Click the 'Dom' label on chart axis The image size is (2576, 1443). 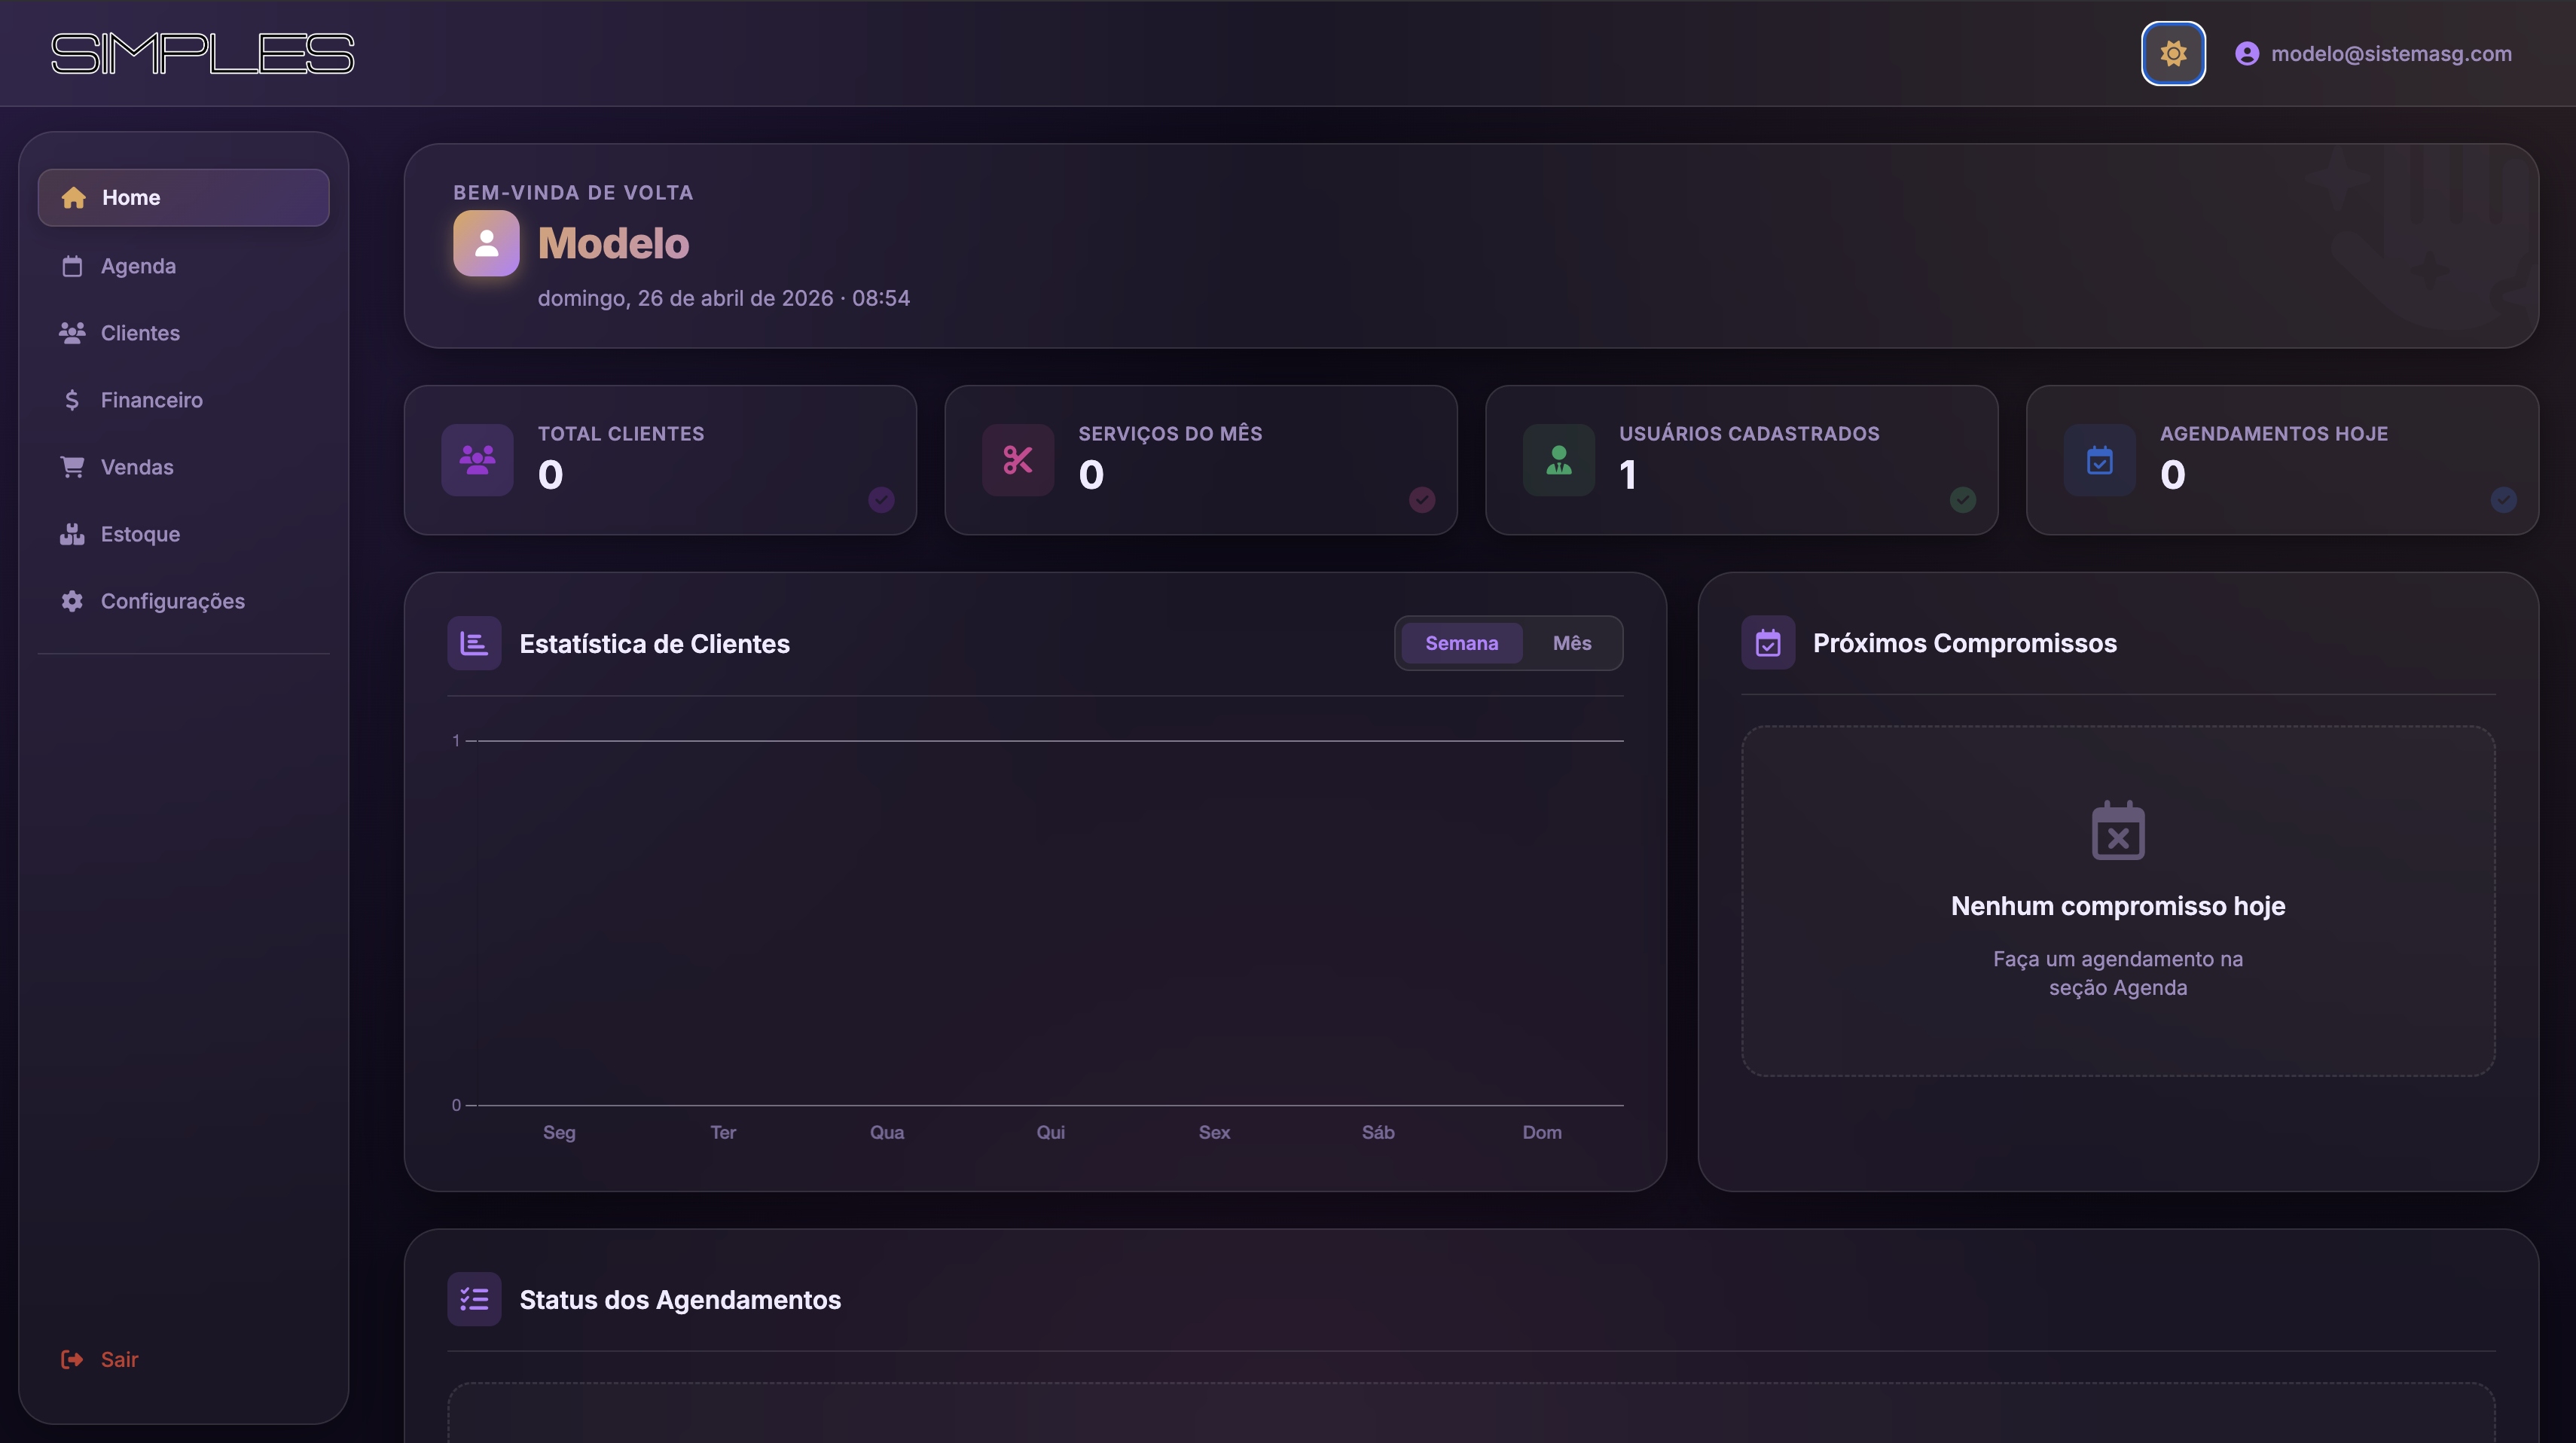1542,1132
